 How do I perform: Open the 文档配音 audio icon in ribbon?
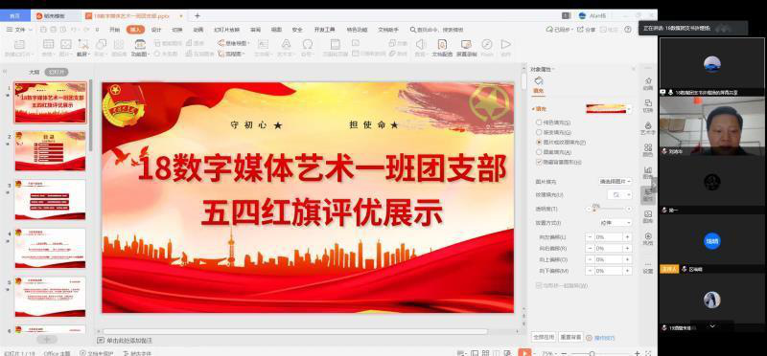(442, 48)
